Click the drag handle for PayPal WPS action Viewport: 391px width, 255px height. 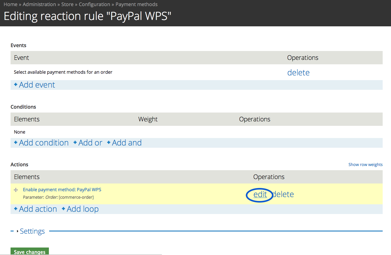click(x=16, y=190)
